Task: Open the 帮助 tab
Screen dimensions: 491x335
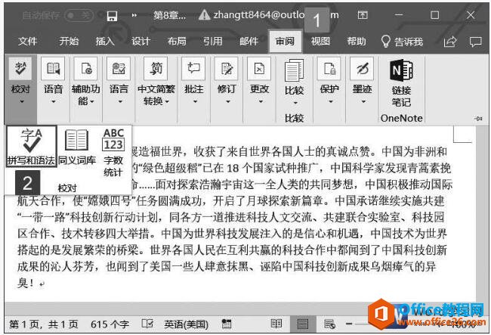Action: [357, 41]
